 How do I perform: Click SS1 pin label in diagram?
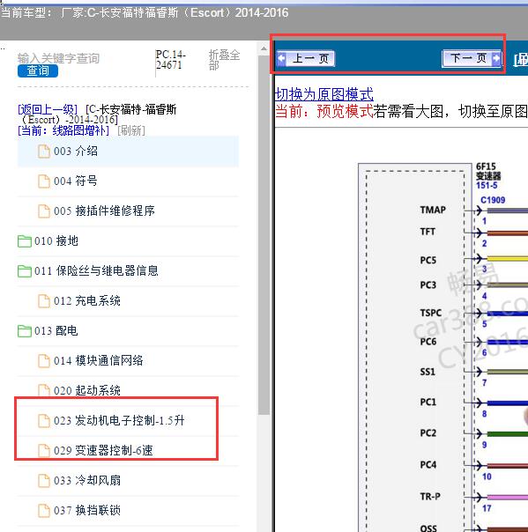[428, 372]
